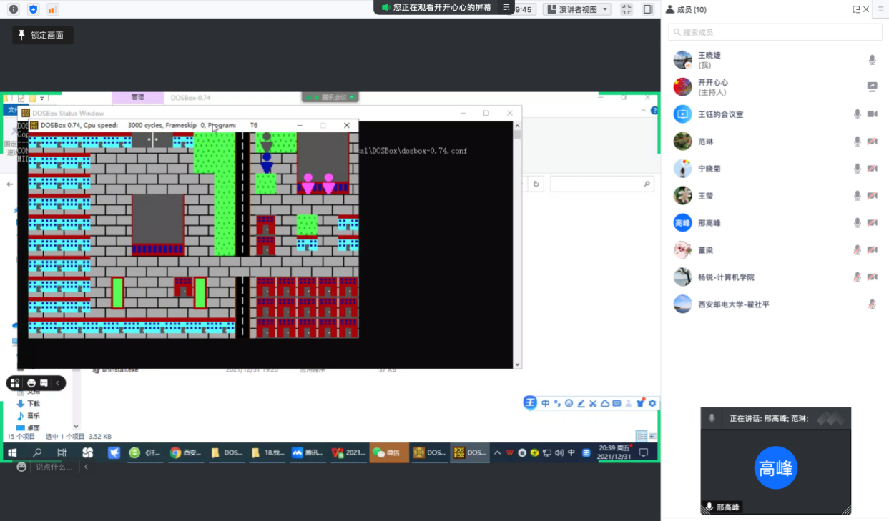Toggle camera for 王钰的会议室
The width and height of the screenshot is (889, 521).
tap(872, 114)
